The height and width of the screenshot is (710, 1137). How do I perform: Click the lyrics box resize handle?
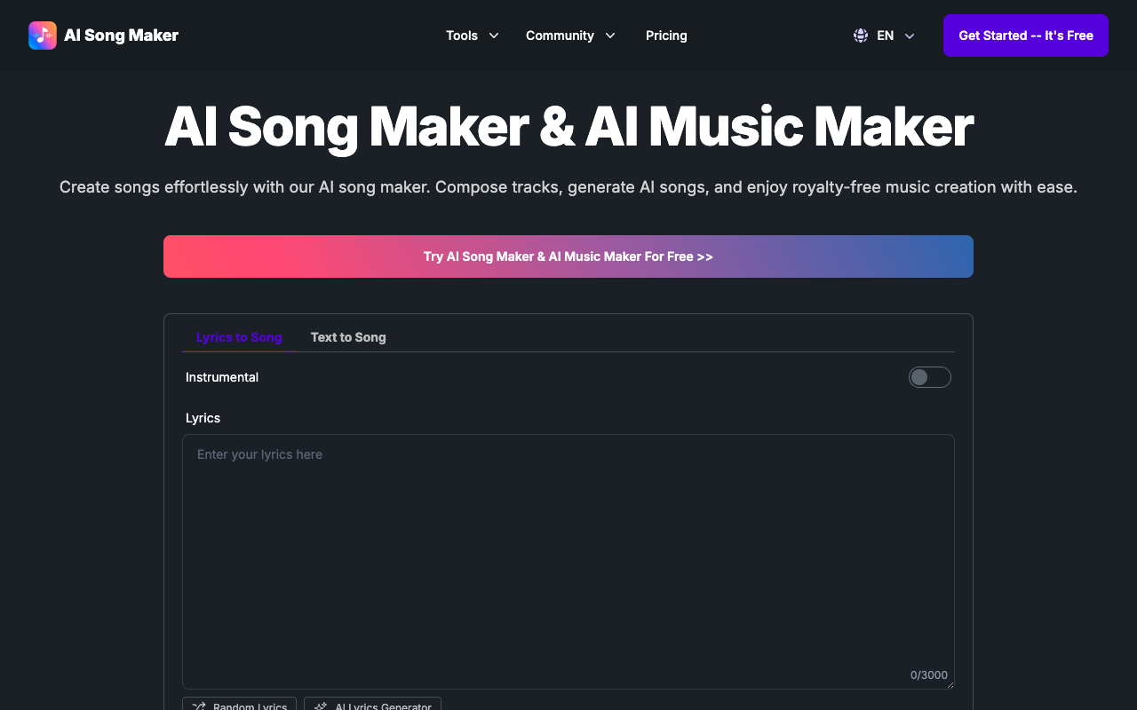click(x=949, y=684)
